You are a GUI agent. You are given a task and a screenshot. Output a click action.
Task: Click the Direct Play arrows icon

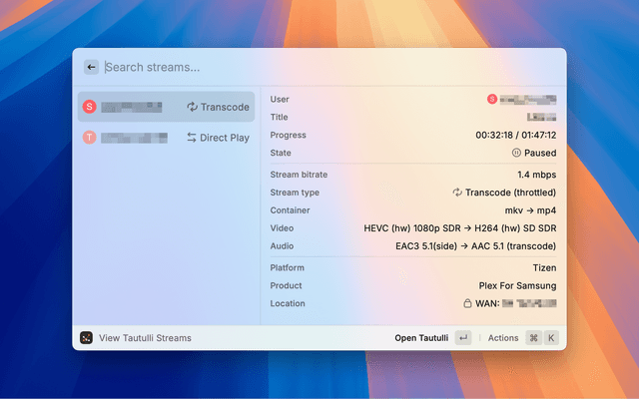(192, 138)
